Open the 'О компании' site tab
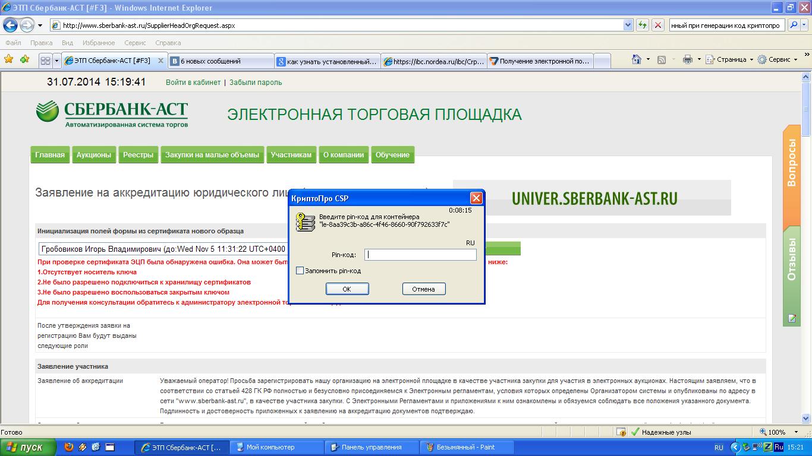Image resolution: width=812 pixels, height=456 pixels. pos(344,155)
